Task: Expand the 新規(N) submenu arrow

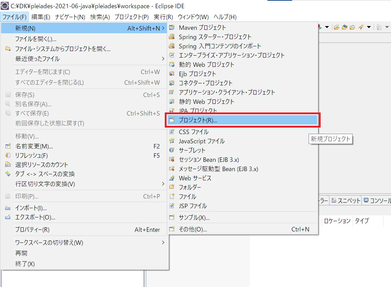Action: [163, 28]
